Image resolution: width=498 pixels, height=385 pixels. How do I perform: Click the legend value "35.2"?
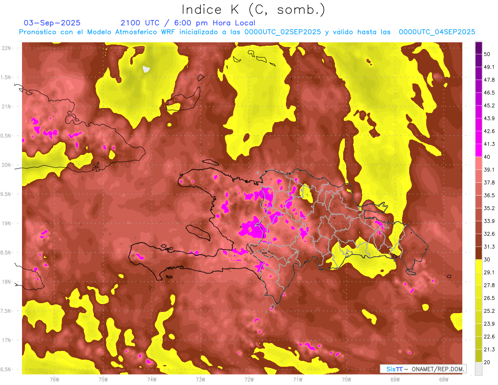pos(488,208)
